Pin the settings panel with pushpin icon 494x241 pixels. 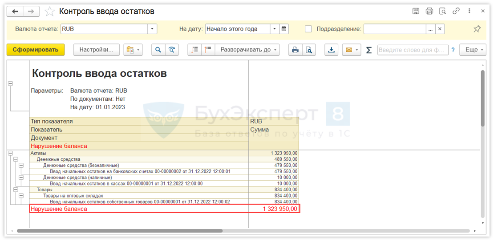pos(477,29)
